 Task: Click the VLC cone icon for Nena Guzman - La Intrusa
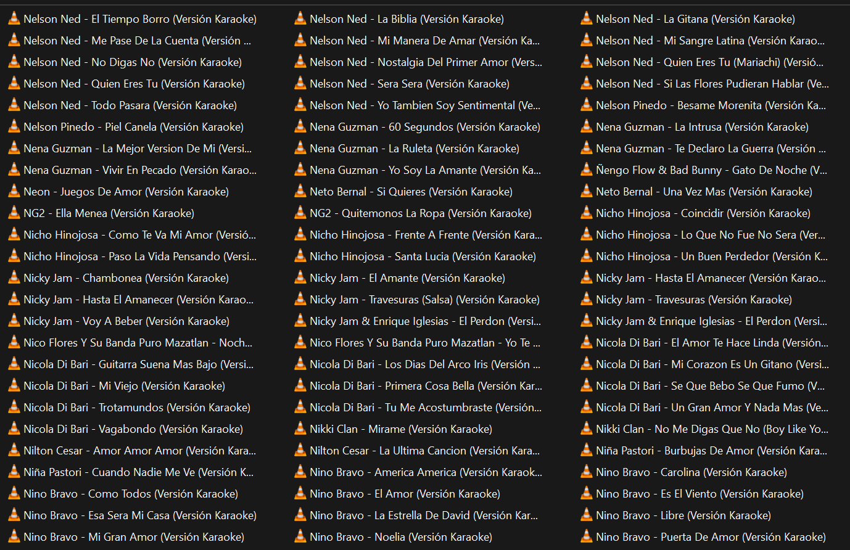pos(587,127)
